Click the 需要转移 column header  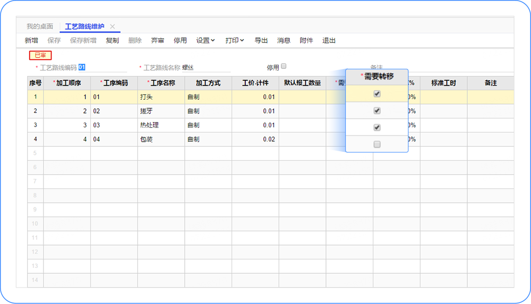tap(377, 76)
